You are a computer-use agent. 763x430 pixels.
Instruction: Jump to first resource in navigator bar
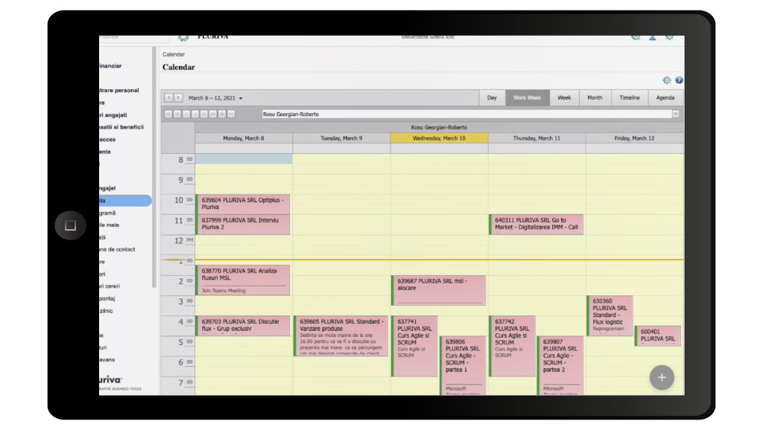pos(168,114)
